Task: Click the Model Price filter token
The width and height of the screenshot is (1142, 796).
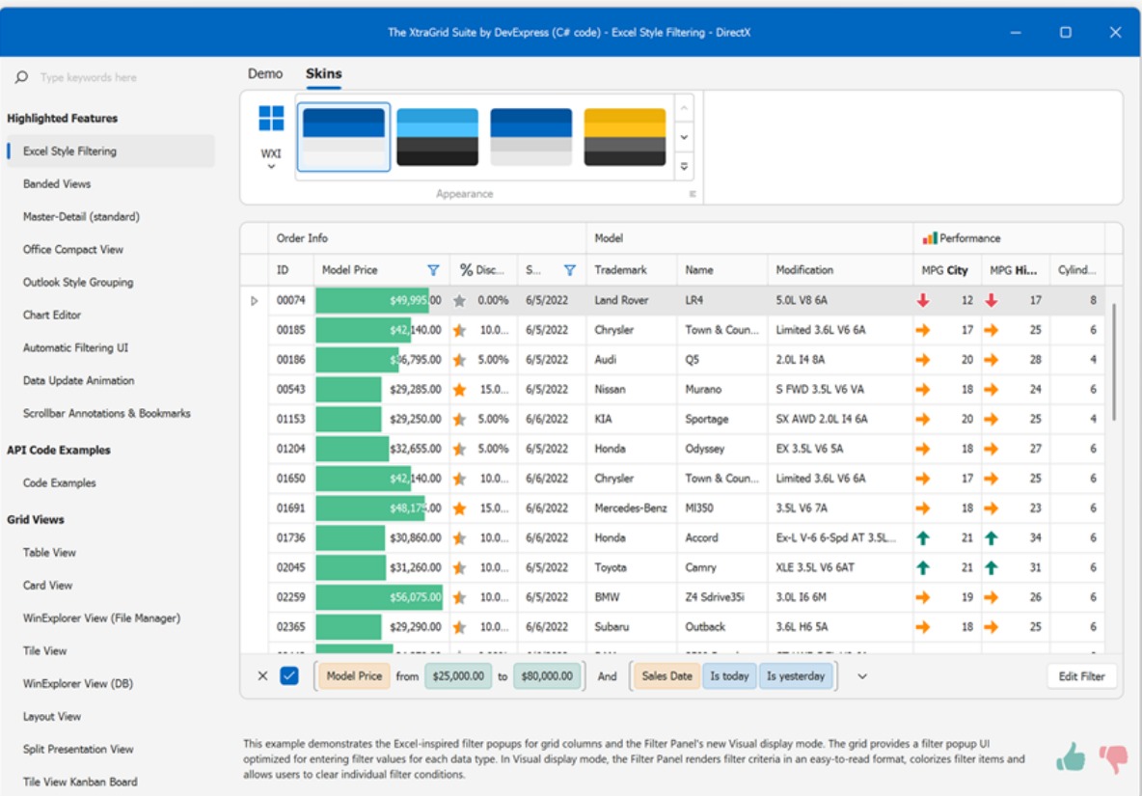Action: click(x=354, y=675)
